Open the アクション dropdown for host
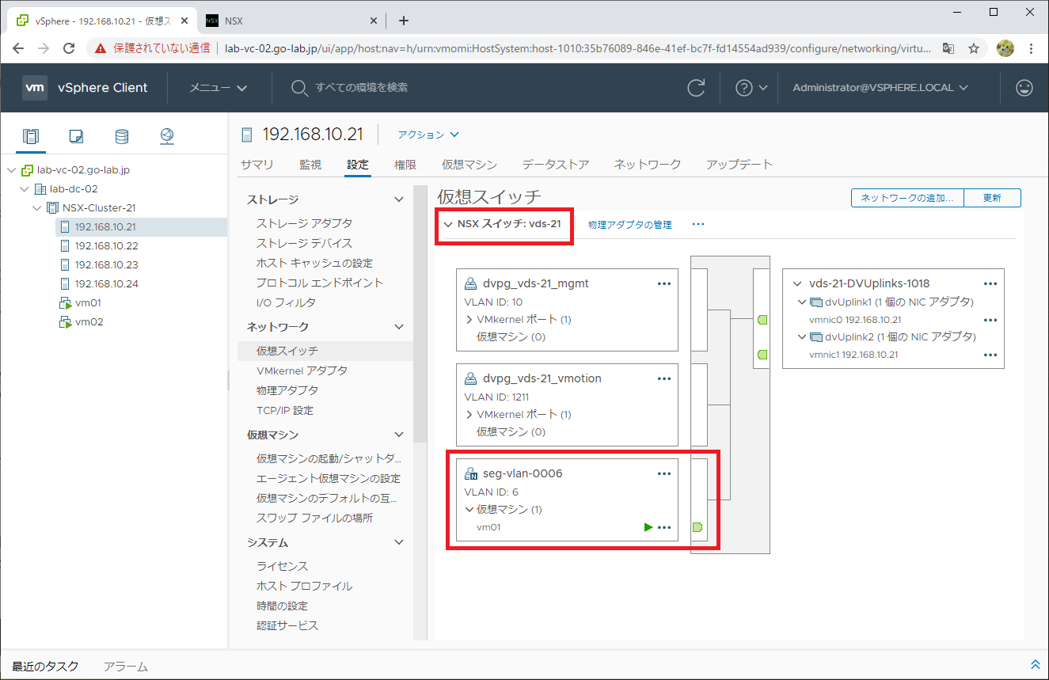The height and width of the screenshot is (680, 1049). (x=428, y=135)
